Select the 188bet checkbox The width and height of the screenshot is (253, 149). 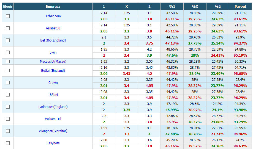point(8,95)
